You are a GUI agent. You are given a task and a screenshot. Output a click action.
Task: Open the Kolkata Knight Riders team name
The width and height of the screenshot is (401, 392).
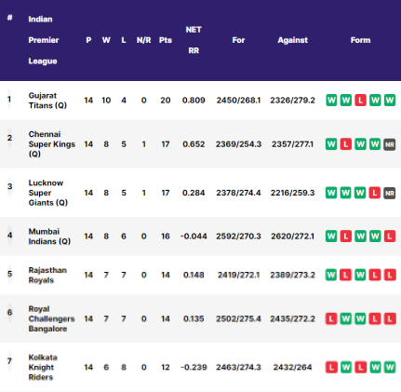pos(43,367)
